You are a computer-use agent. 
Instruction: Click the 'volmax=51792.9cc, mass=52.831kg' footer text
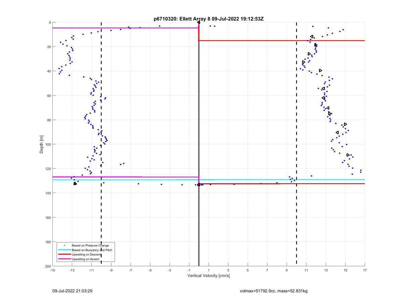274,291
